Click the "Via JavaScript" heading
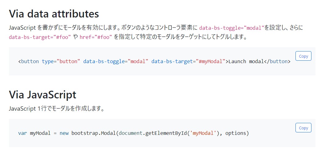This screenshot has height=156, width=325. [43, 95]
